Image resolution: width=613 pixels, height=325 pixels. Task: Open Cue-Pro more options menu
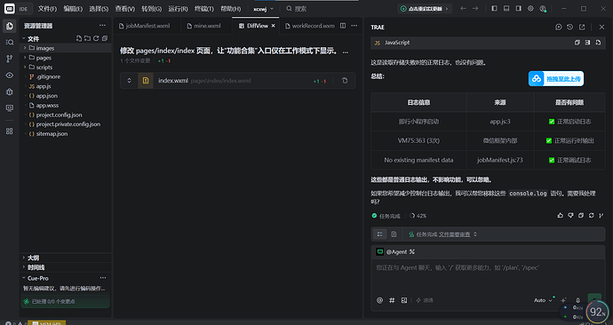[x=103, y=278]
